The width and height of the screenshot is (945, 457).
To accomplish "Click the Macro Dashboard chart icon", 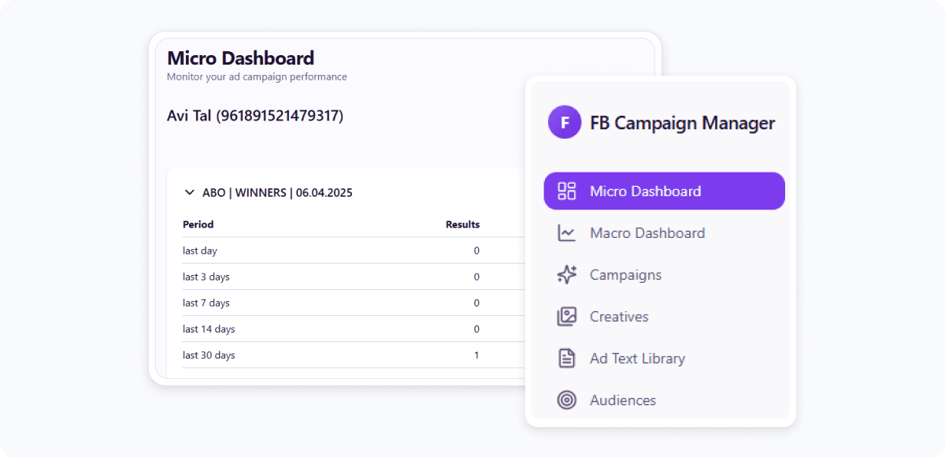I will click(x=567, y=233).
